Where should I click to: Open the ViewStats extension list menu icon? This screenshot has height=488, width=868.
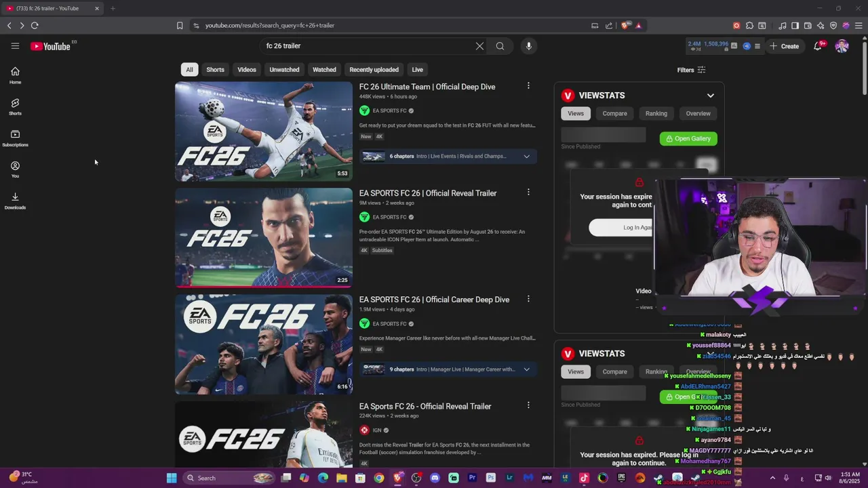(x=757, y=46)
